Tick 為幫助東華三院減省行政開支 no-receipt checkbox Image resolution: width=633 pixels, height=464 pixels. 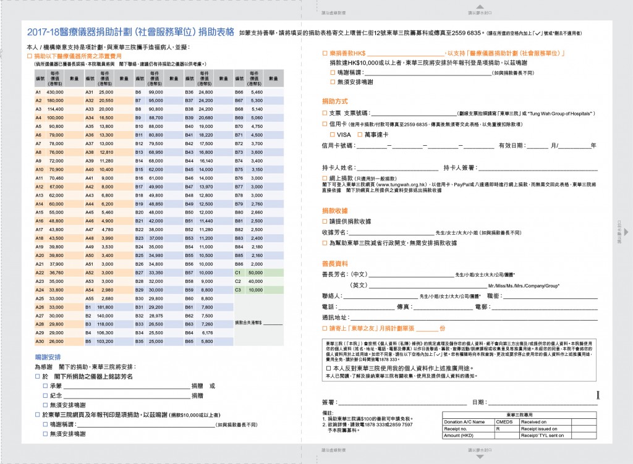click(x=325, y=243)
